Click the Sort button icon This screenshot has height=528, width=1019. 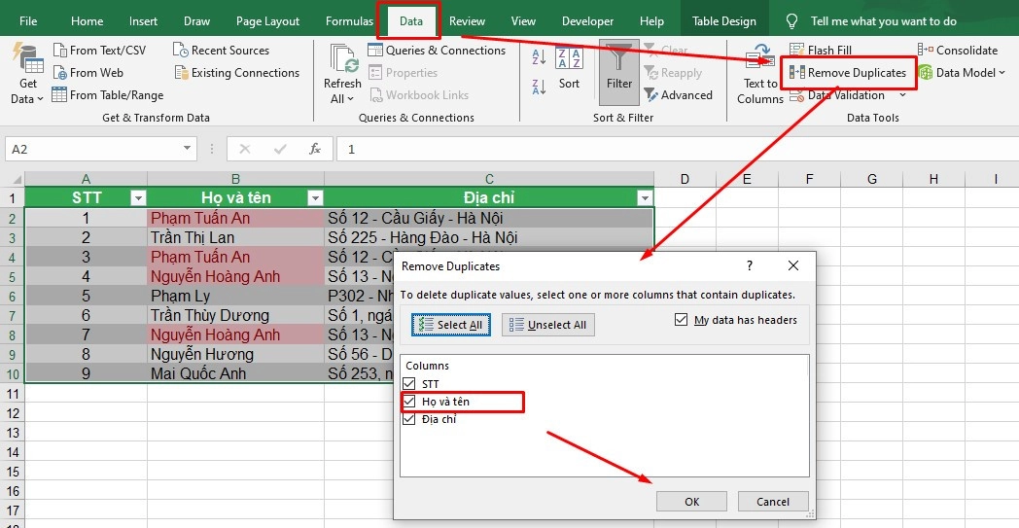click(569, 84)
